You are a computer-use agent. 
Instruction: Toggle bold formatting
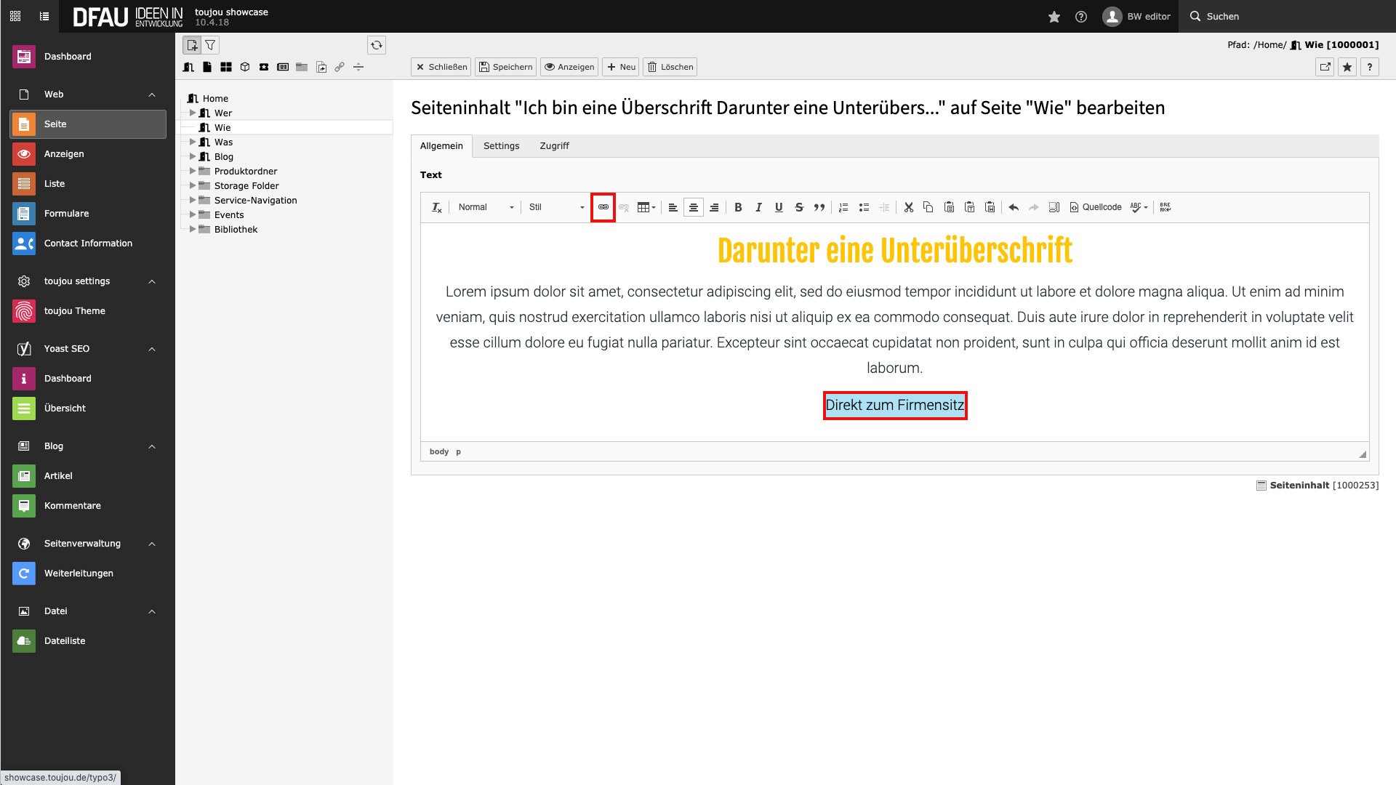pos(738,207)
